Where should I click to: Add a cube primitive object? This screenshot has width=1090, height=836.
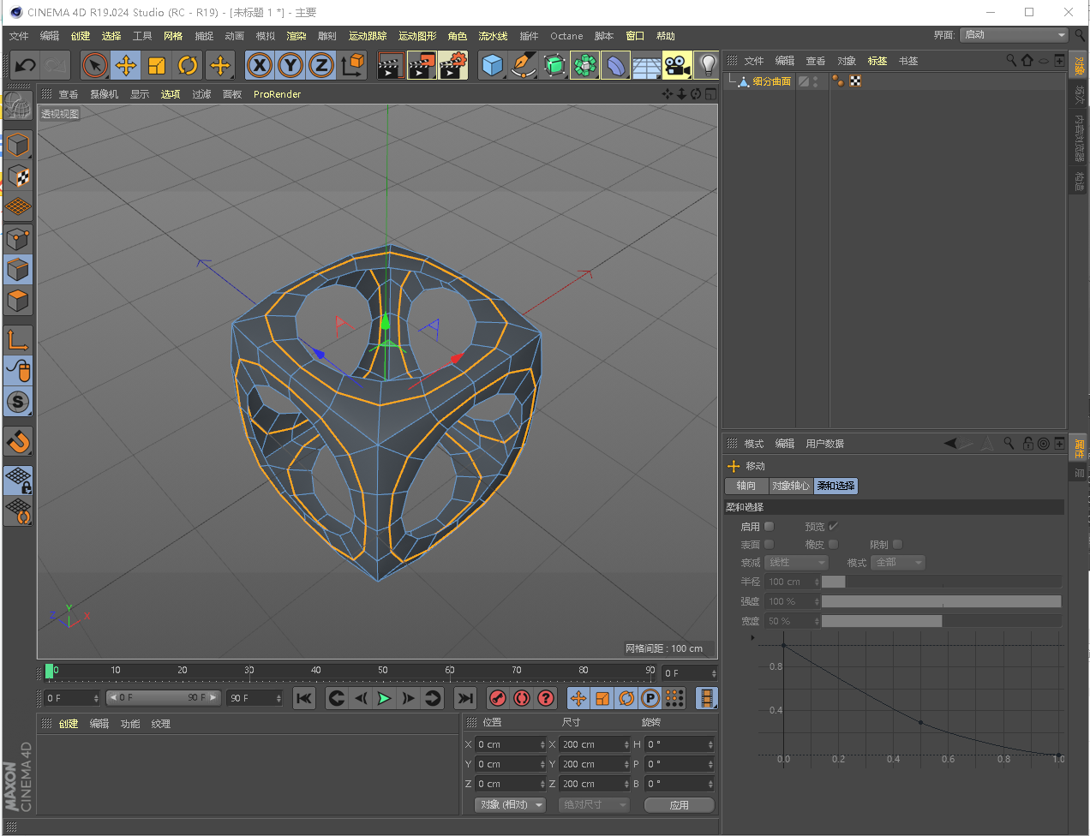[492, 65]
